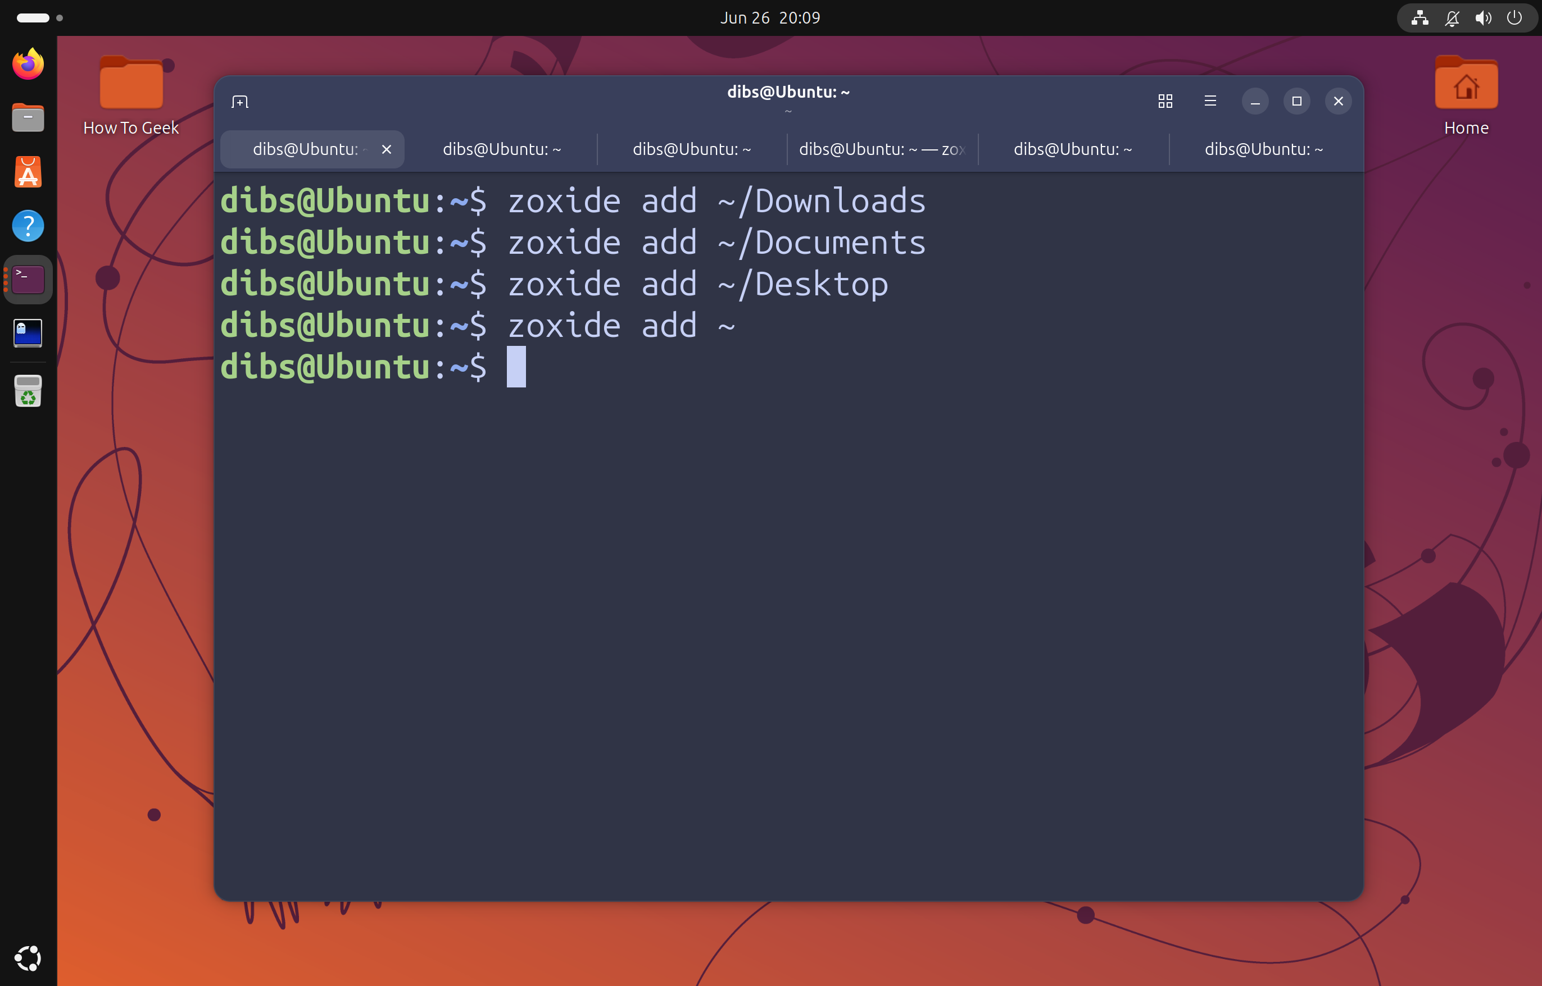Switch to the last dibs@Ubuntu tab

(x=1264, y=149)
